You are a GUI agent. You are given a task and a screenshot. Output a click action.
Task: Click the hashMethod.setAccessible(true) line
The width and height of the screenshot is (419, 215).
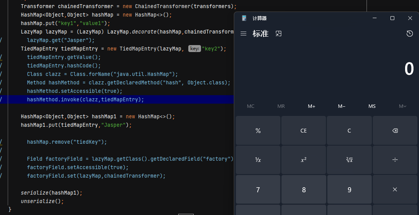pos(74,91)
